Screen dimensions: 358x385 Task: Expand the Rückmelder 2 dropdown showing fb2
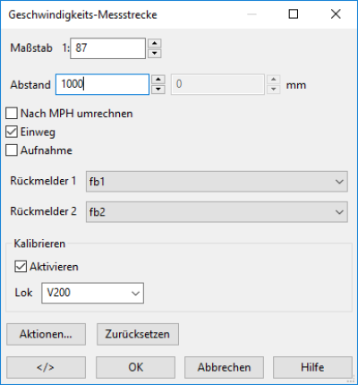[217, 212]
